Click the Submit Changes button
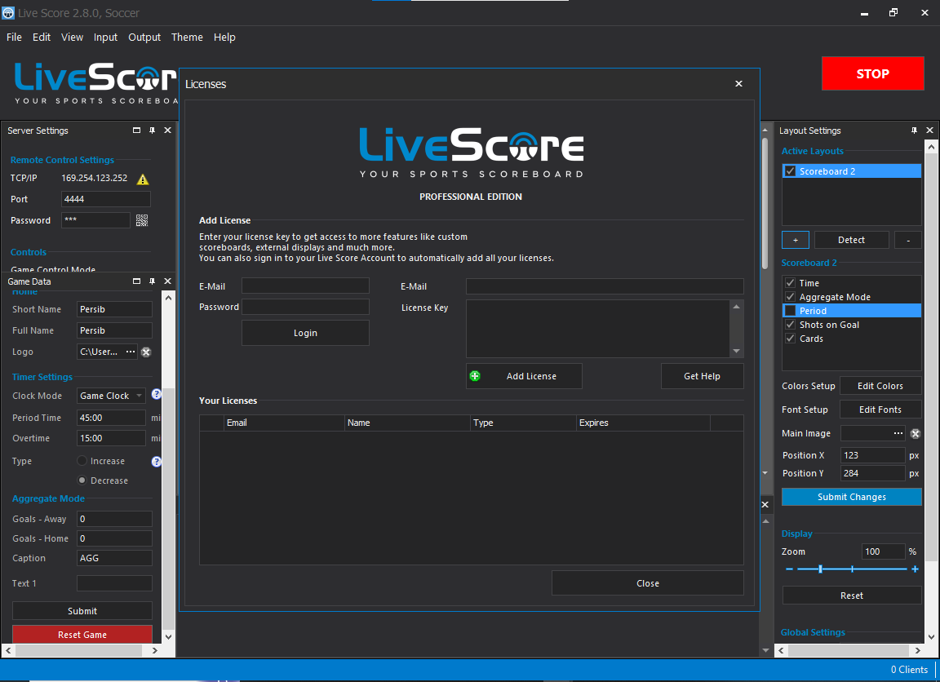Screen dimensions: 940x682 click(851, 497)
